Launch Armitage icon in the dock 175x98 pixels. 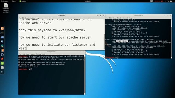coord(2,46)
